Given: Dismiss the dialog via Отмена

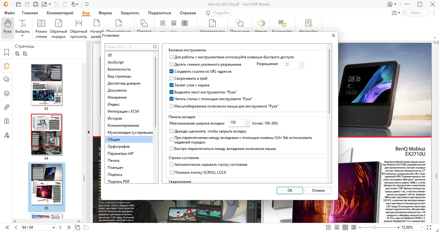Looking at the screenshot, I should pos(318,190).
